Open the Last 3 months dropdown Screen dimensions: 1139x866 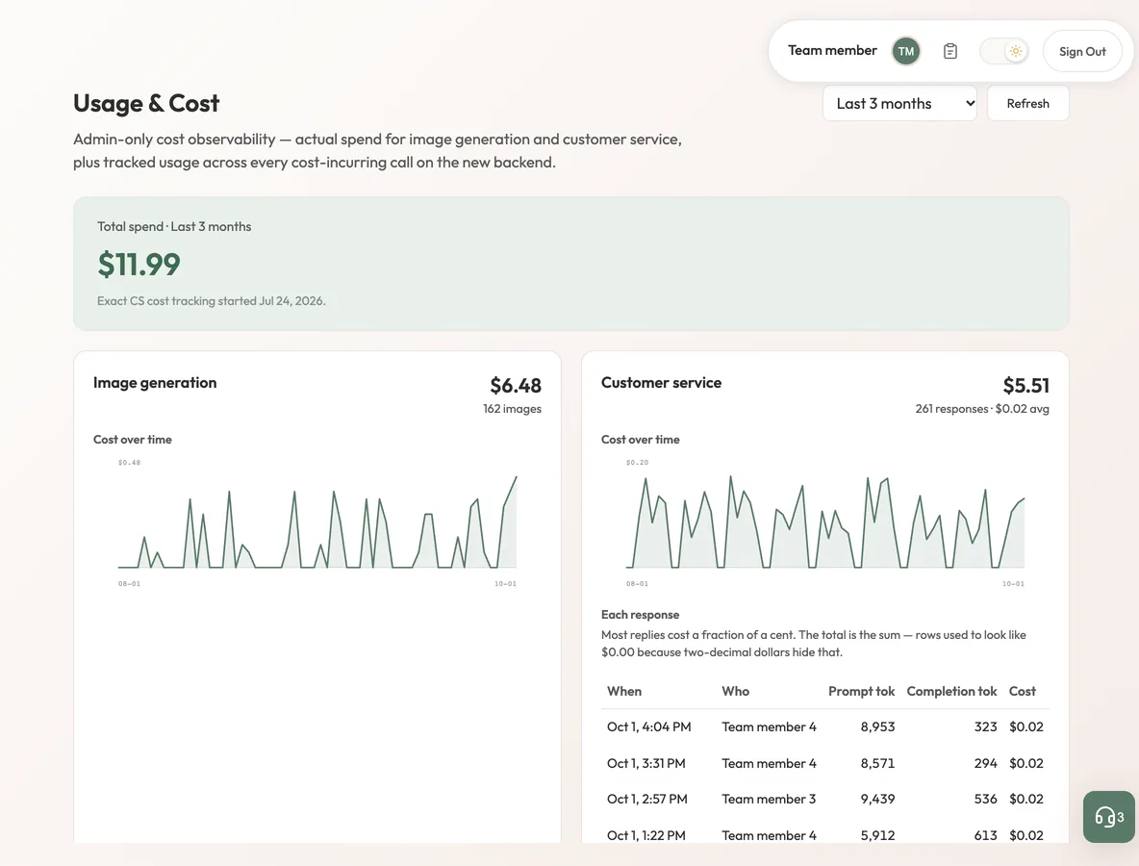(899, 103)
